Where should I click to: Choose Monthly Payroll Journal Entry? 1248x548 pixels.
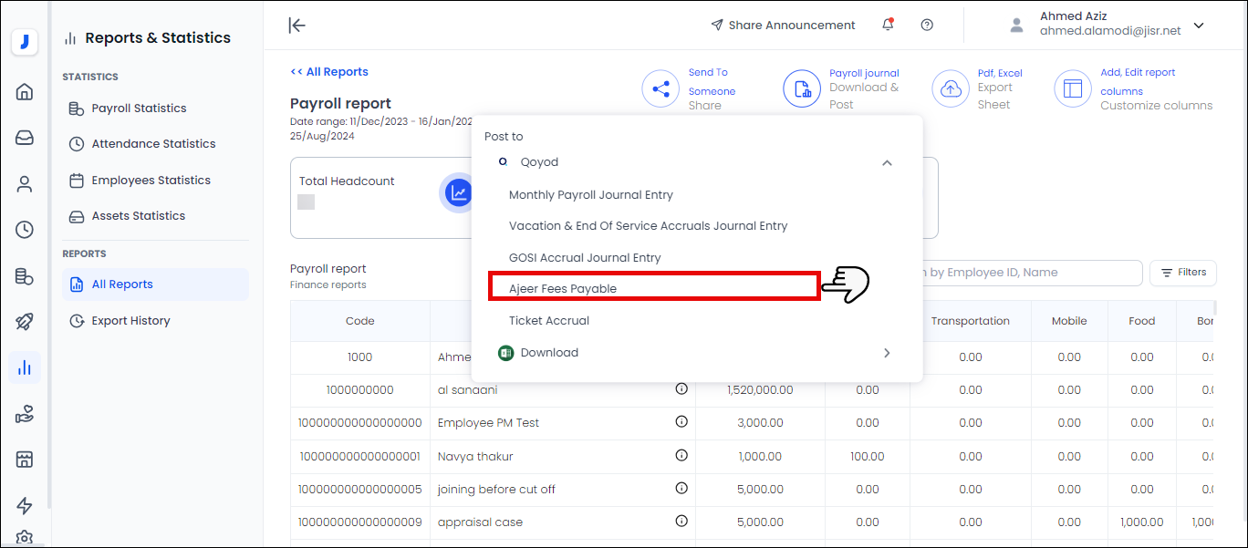(590, 194)
